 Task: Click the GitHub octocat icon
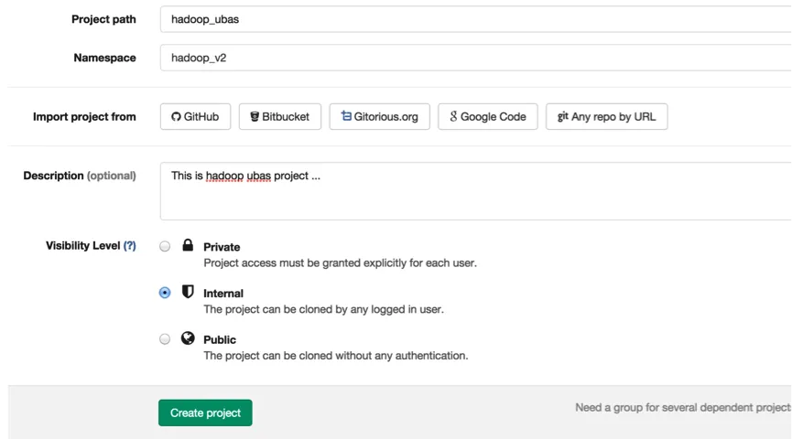point(176,116)
